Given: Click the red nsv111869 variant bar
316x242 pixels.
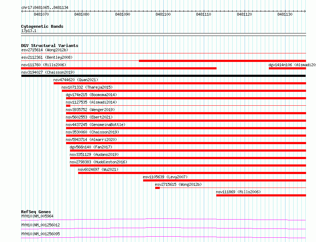Looking at the screenshot, I should point(261,195).
